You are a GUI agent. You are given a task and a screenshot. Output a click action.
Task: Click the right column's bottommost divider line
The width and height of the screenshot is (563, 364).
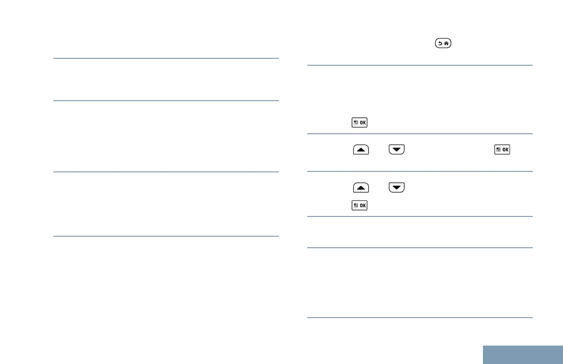click(419, 317)
